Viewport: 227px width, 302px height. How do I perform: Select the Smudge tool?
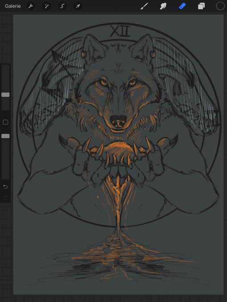tap(163, 6)
